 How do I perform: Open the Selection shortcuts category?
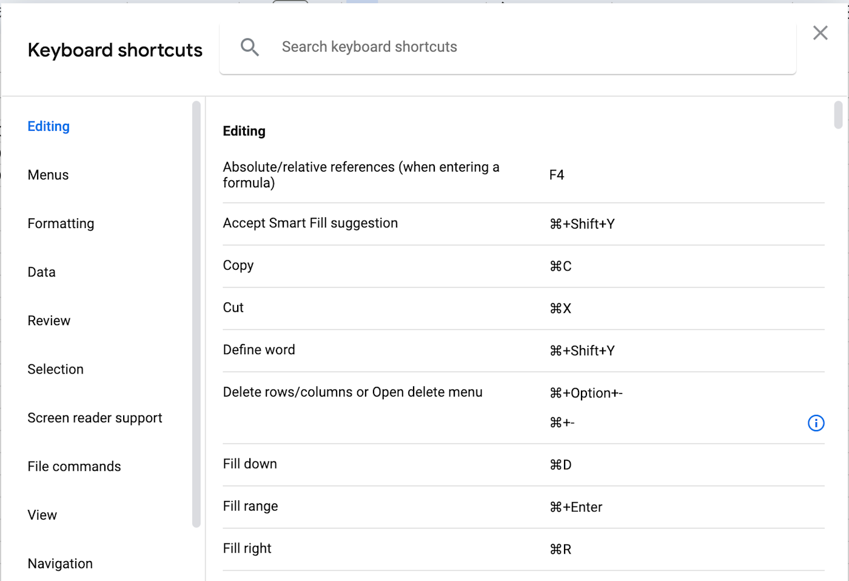tap(55, 369)
